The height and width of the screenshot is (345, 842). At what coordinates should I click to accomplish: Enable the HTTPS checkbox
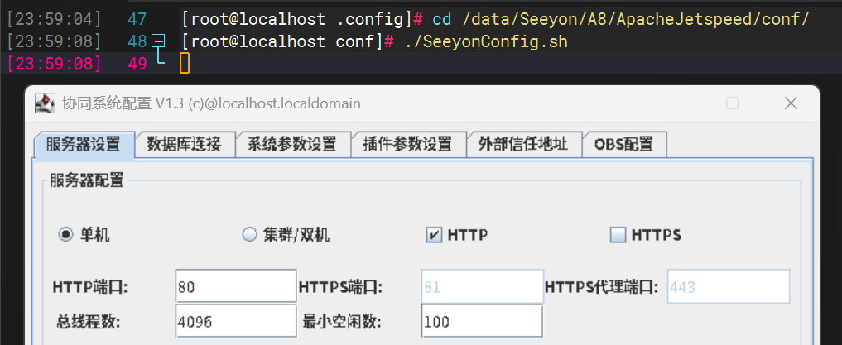coord(618,235)
